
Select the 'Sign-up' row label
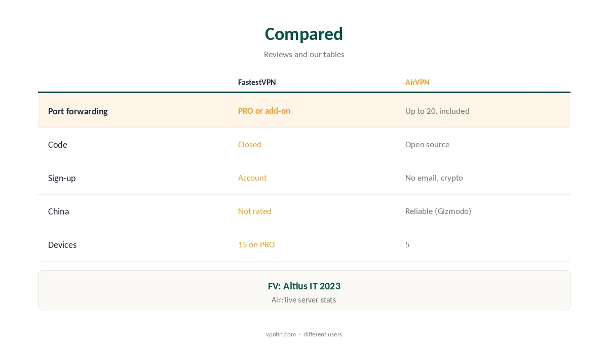tap(62, 178)
